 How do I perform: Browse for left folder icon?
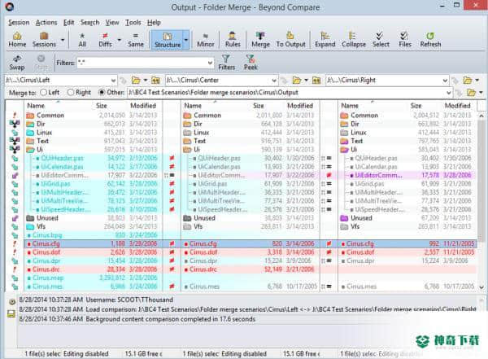[136, 81]
